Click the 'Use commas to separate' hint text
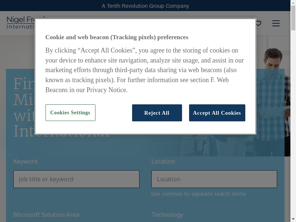The width and height of the screenshot is (296, 222). pyautogui.click(x=198, y=194)
